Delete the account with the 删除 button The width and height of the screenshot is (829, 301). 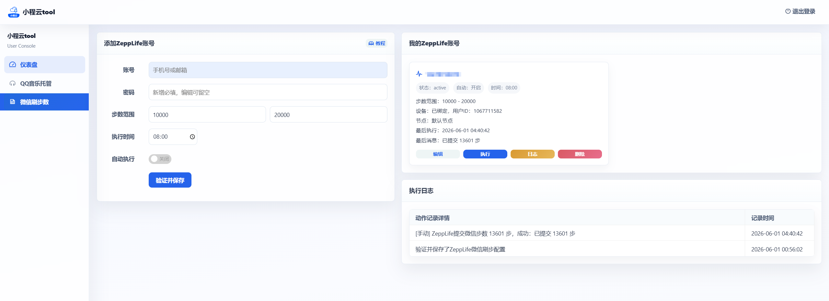(580, 154)
